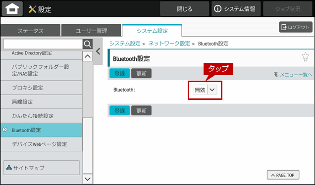Open システム情報 info button

(236, 9)
